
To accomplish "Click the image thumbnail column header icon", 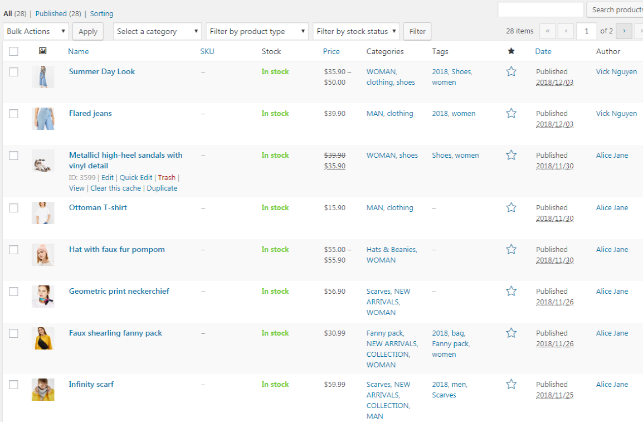I will pyautogui.click(x=43, y=51).
